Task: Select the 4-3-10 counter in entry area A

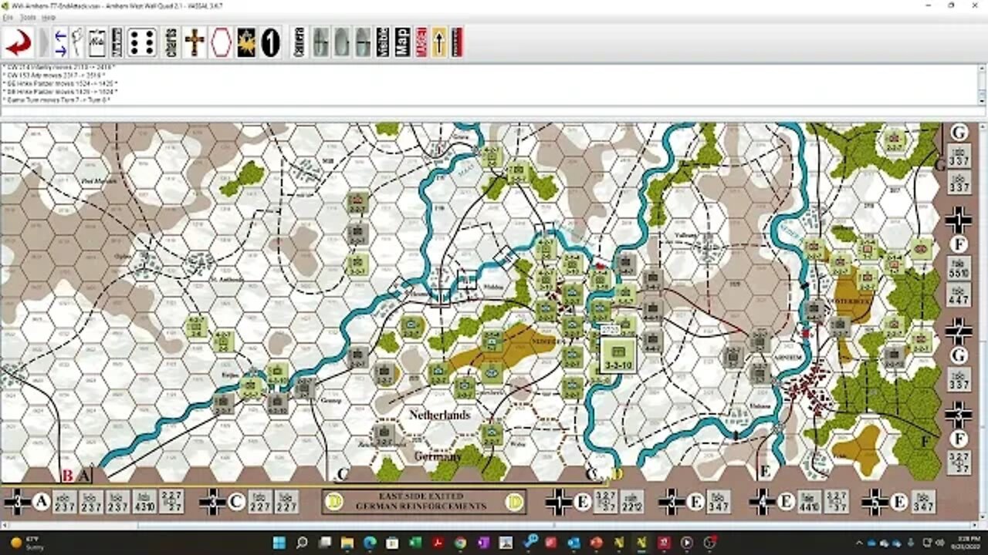Action: click(x=145, y=502)
